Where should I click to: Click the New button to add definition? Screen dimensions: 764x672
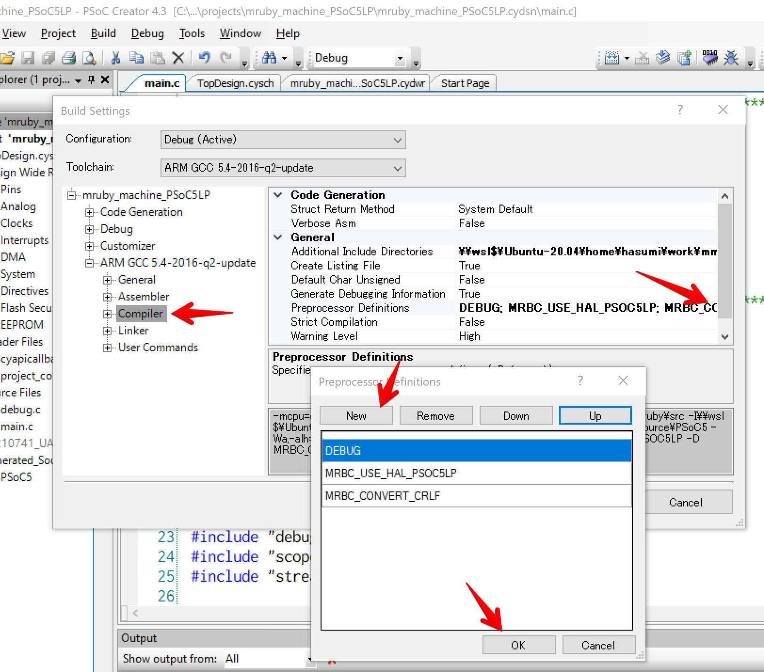356,416
